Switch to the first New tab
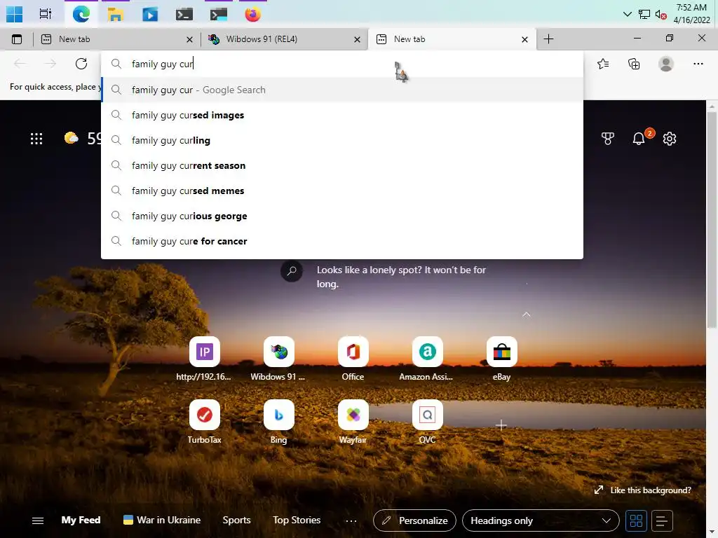 pyautogui.click(x=117, y=39)
